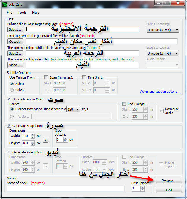Click the Subs1... browse button
187x199 pixels.
[x=15, y=29]
